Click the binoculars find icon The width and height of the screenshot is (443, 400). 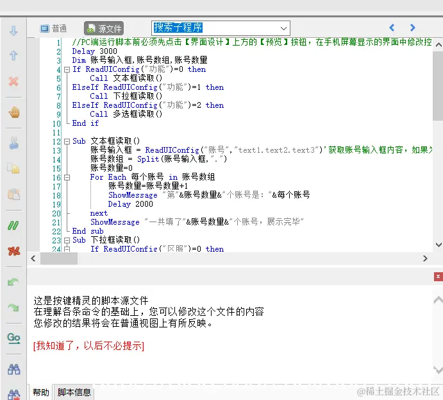click(14, 369)
